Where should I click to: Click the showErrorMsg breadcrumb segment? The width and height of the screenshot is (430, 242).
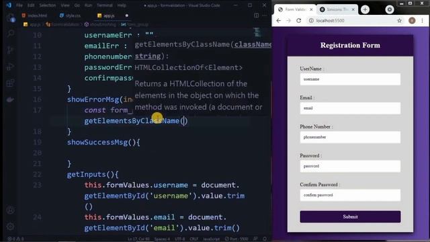[100, 24]
